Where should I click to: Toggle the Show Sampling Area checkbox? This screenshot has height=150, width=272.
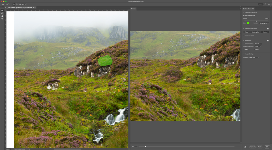click(244, 15)
